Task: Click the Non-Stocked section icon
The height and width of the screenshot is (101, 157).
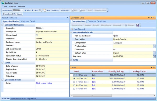Action: [72, 29]
